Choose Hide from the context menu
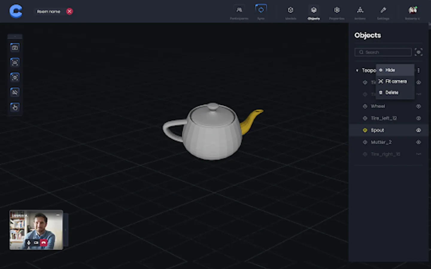 tap(395, 70)
